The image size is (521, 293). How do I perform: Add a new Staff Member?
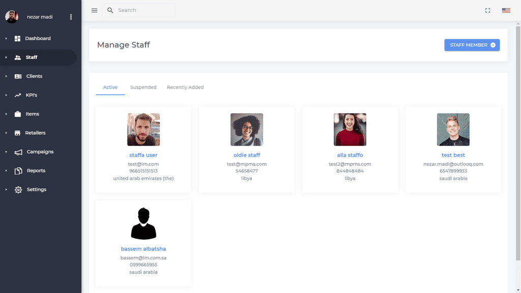coord(472,45)
